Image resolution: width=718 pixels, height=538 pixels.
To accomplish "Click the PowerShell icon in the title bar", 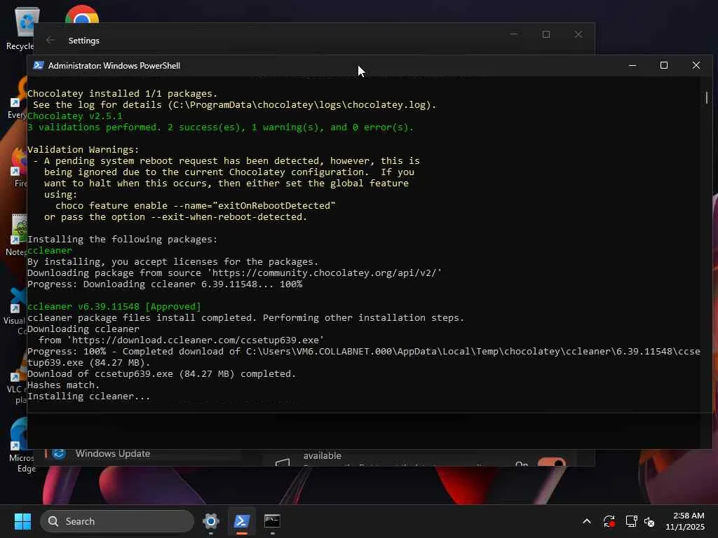I will pos(39,65).
